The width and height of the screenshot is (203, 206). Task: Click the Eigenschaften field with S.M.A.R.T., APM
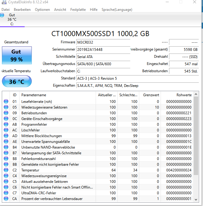(x=137, y=86)
